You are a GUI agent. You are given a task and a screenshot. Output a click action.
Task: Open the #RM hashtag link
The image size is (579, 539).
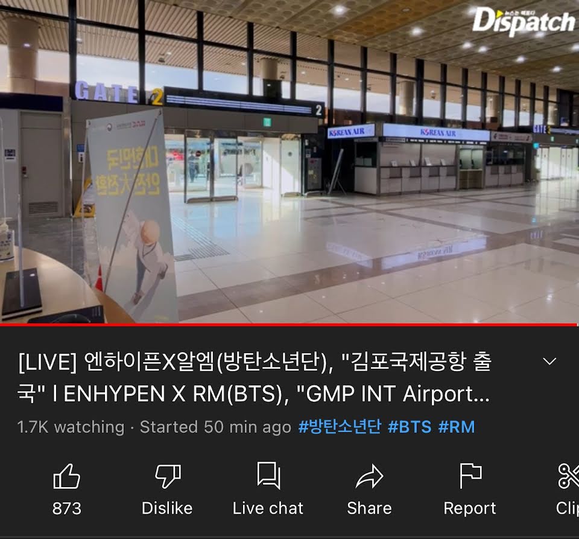(457, 427)
